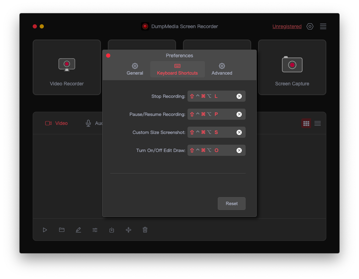Open the Video Recorder card
This screenshot has width=359, height=279.
click(67, 67)
